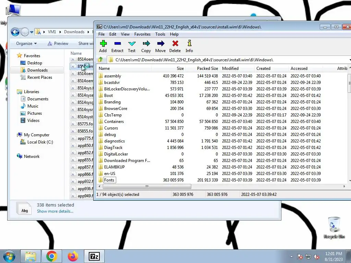Sort by the Name column header in 7-Zip
Screen dimensions: 351x263
click(x=124, y=68)
